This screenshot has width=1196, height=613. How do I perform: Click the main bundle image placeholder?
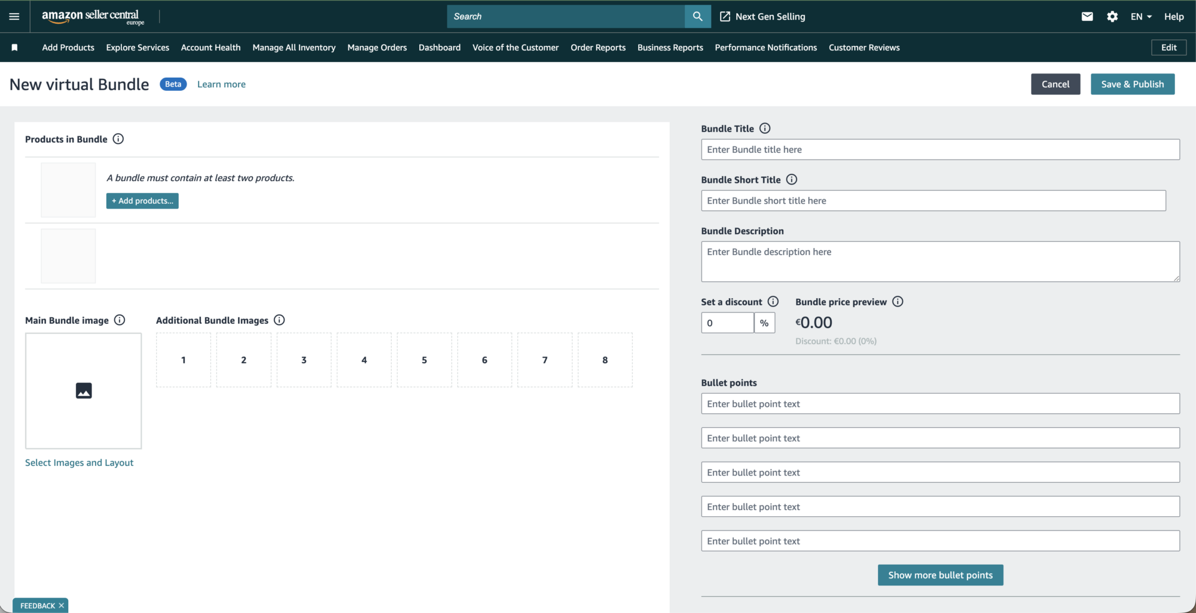[84, 391]
